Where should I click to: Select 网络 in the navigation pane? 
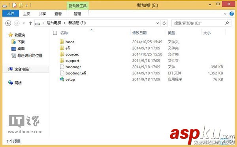coord(18,83)
